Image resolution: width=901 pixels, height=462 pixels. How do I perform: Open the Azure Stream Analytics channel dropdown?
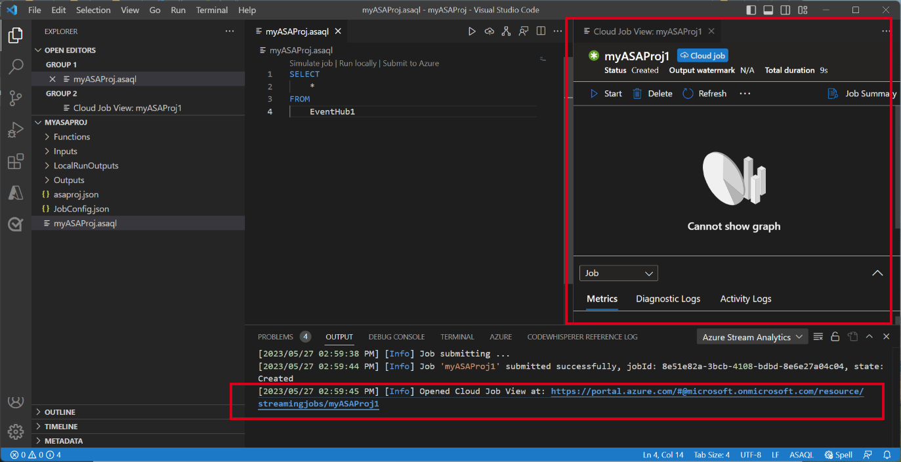(x=752, y=336)
